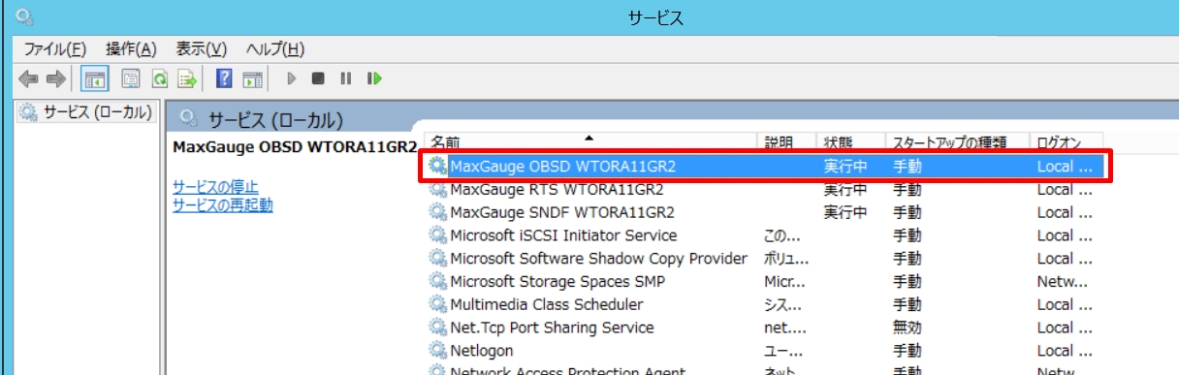1179x375 pixels.
Task: Click the Stop Service square icon
Action: pos(318,78)
